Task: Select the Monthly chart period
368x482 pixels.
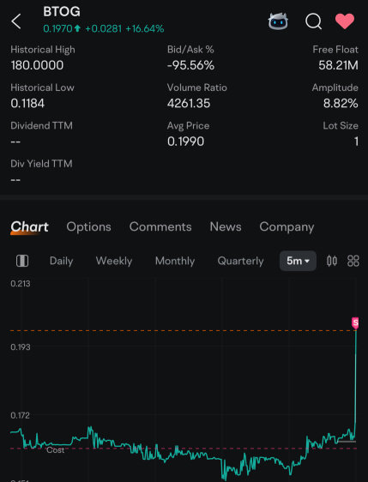Action: point(175,261)
